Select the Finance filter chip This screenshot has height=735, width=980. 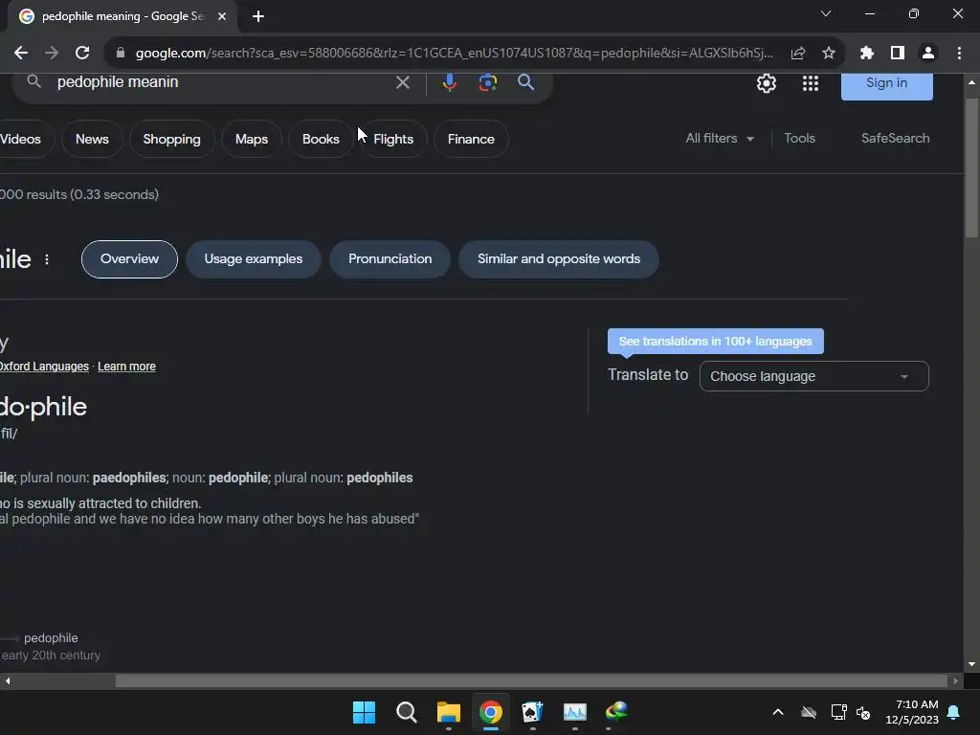(471, 139)
